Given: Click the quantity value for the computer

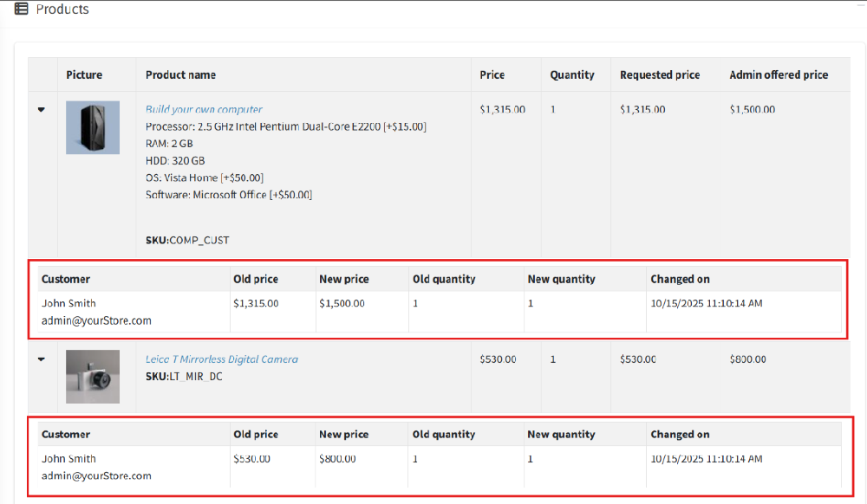Looking at the screenshot, I should click(x=553, y=110).
